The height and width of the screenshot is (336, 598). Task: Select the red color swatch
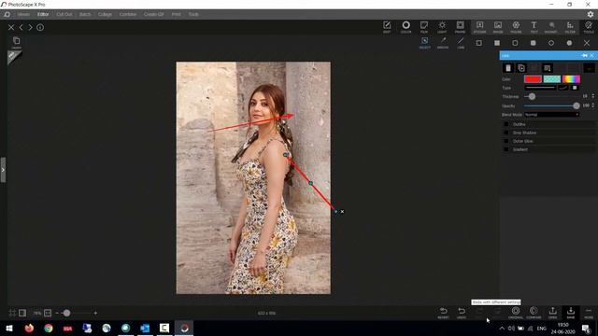pyautogui.click(x=533, y=78)
